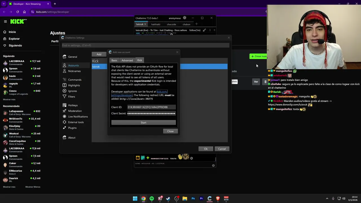Image resolution: width=361 pixels, height=203 pixels.
Task: Add a split with the header plus
Action: tap(214, 30)
